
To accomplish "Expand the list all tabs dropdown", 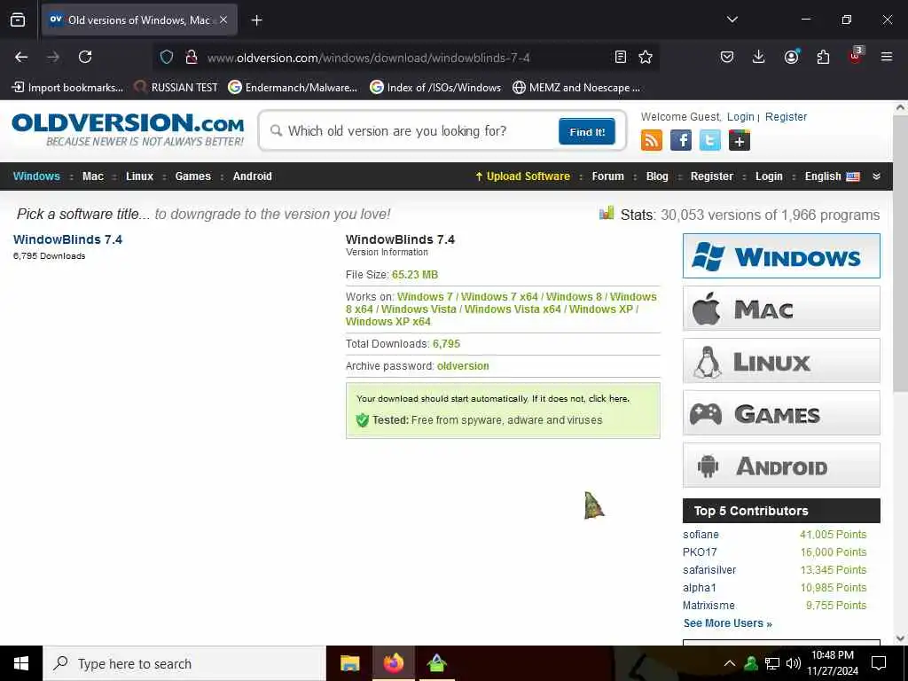I will (732, 20).
